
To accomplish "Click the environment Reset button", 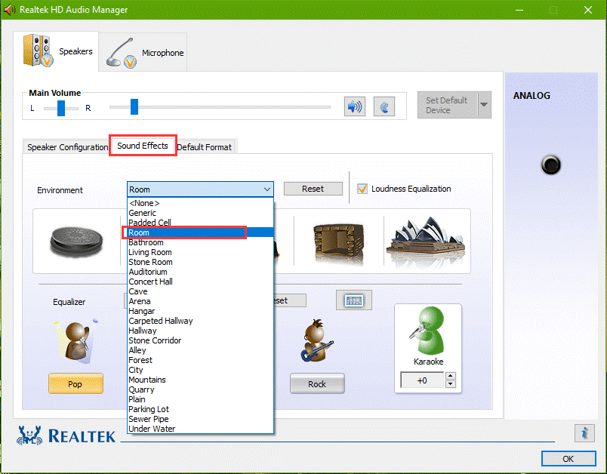I will click(x=313, y=189).
